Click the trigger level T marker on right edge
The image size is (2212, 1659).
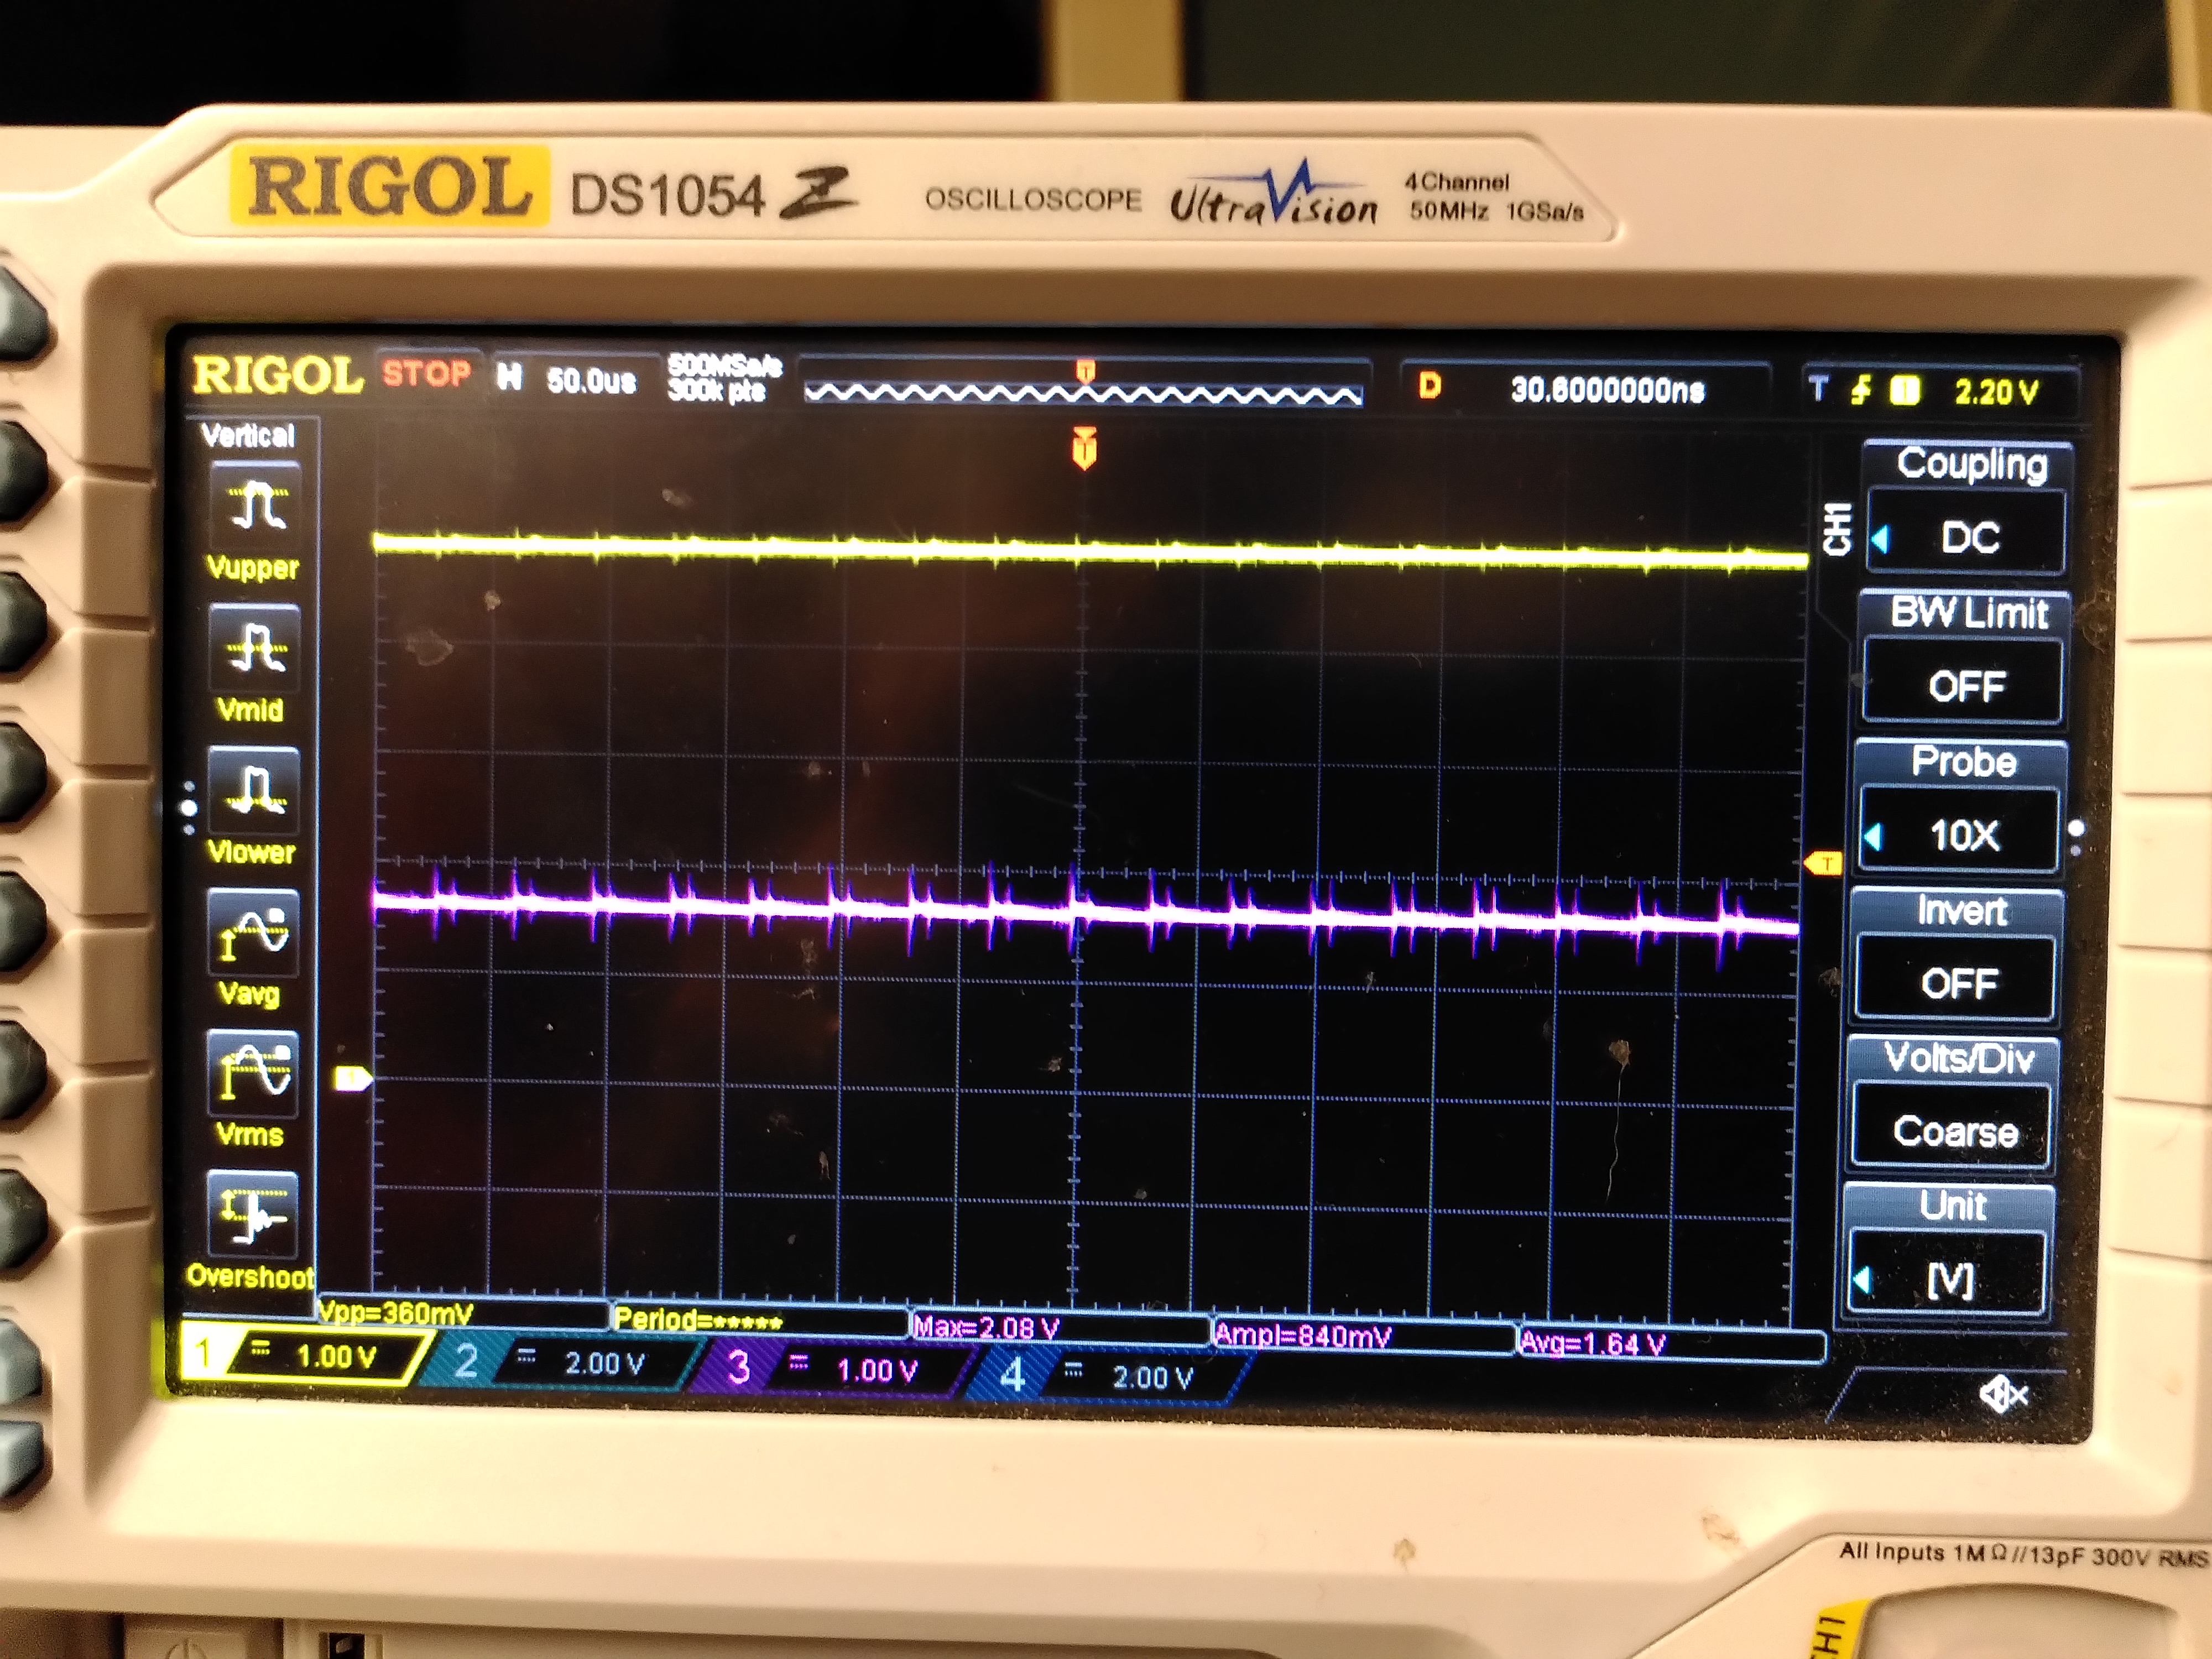pos(1824,863)
